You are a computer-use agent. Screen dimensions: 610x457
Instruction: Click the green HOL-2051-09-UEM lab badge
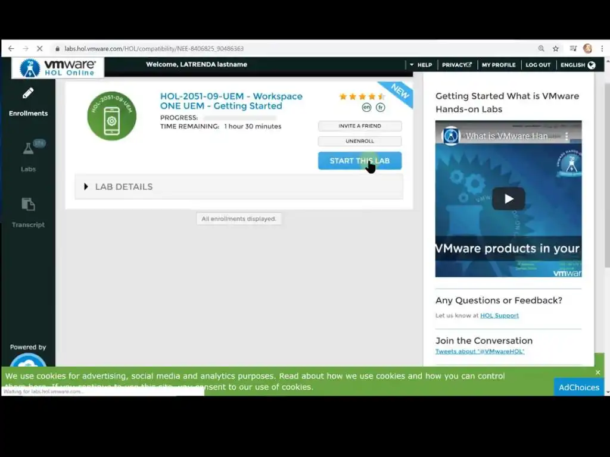click(x=111, y=116)
